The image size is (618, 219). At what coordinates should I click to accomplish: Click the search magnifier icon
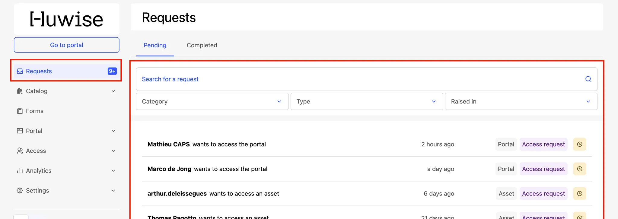pyautogui.click(x=588, y=79)
